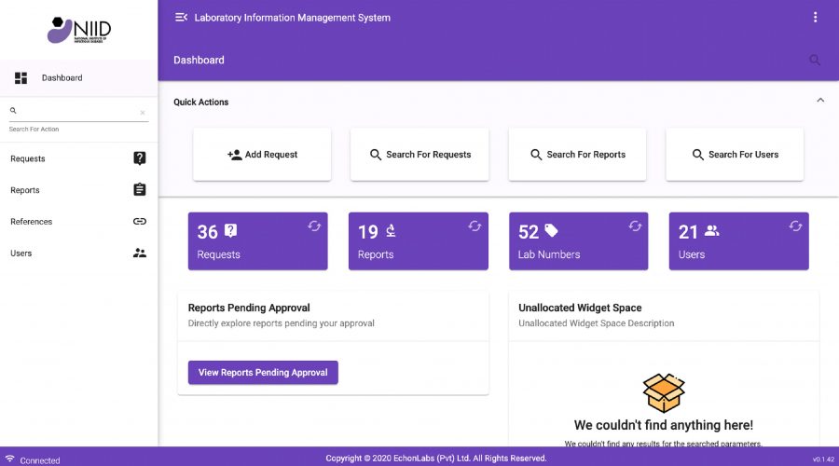
Task: Refresh the Lab Numbers count card
Action: [x=635, y=226]
